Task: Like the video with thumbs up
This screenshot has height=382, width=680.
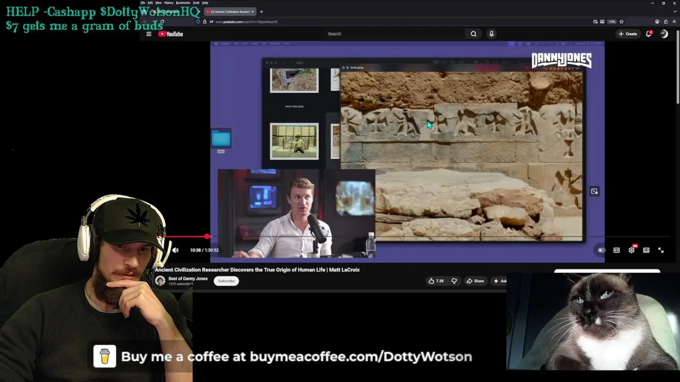Action: pos(436,281)
